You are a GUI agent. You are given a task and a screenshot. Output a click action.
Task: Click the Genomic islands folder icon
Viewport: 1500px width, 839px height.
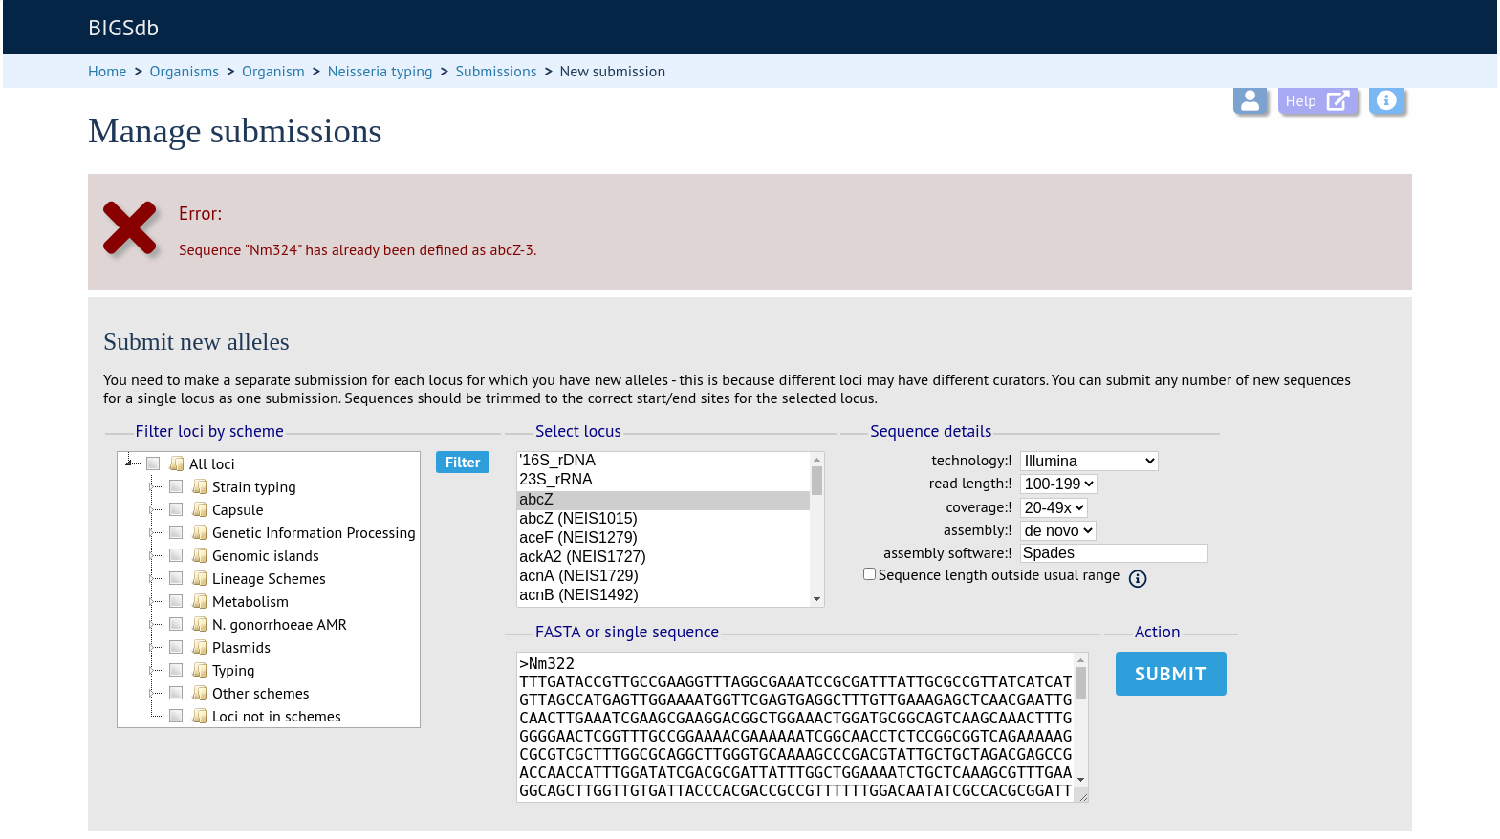click(200, 555)
